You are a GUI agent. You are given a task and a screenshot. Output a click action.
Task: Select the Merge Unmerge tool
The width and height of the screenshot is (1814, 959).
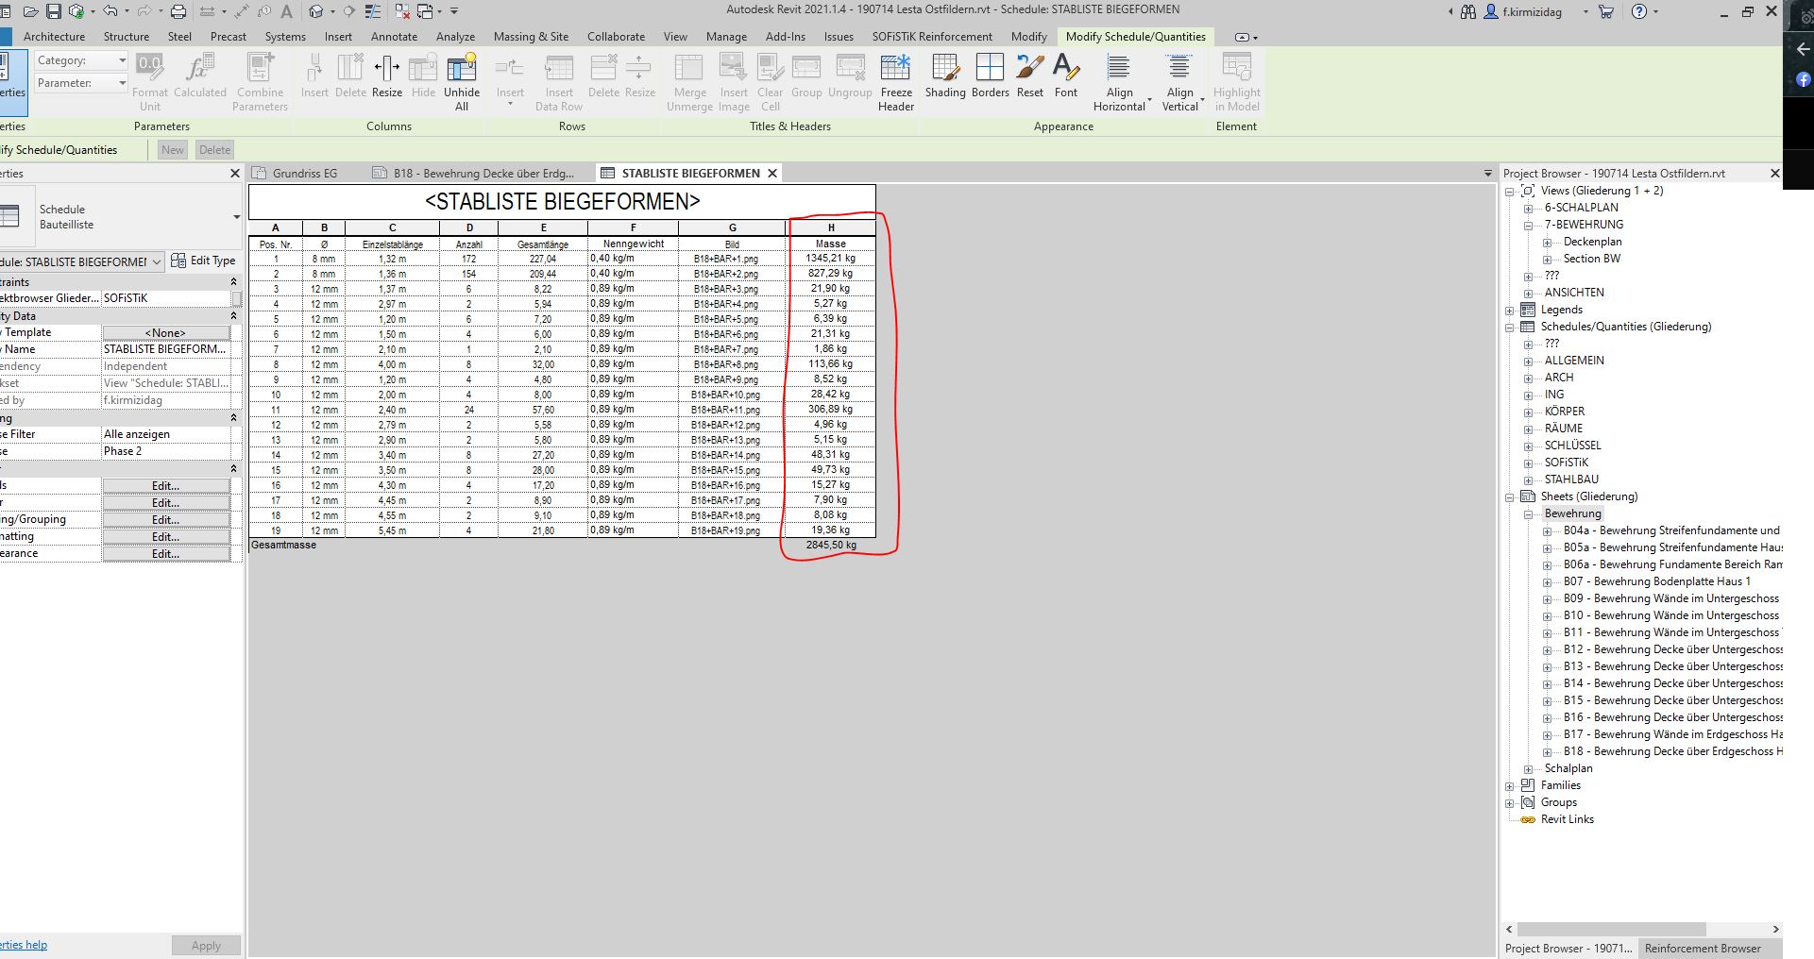click(x=689, y=80)
